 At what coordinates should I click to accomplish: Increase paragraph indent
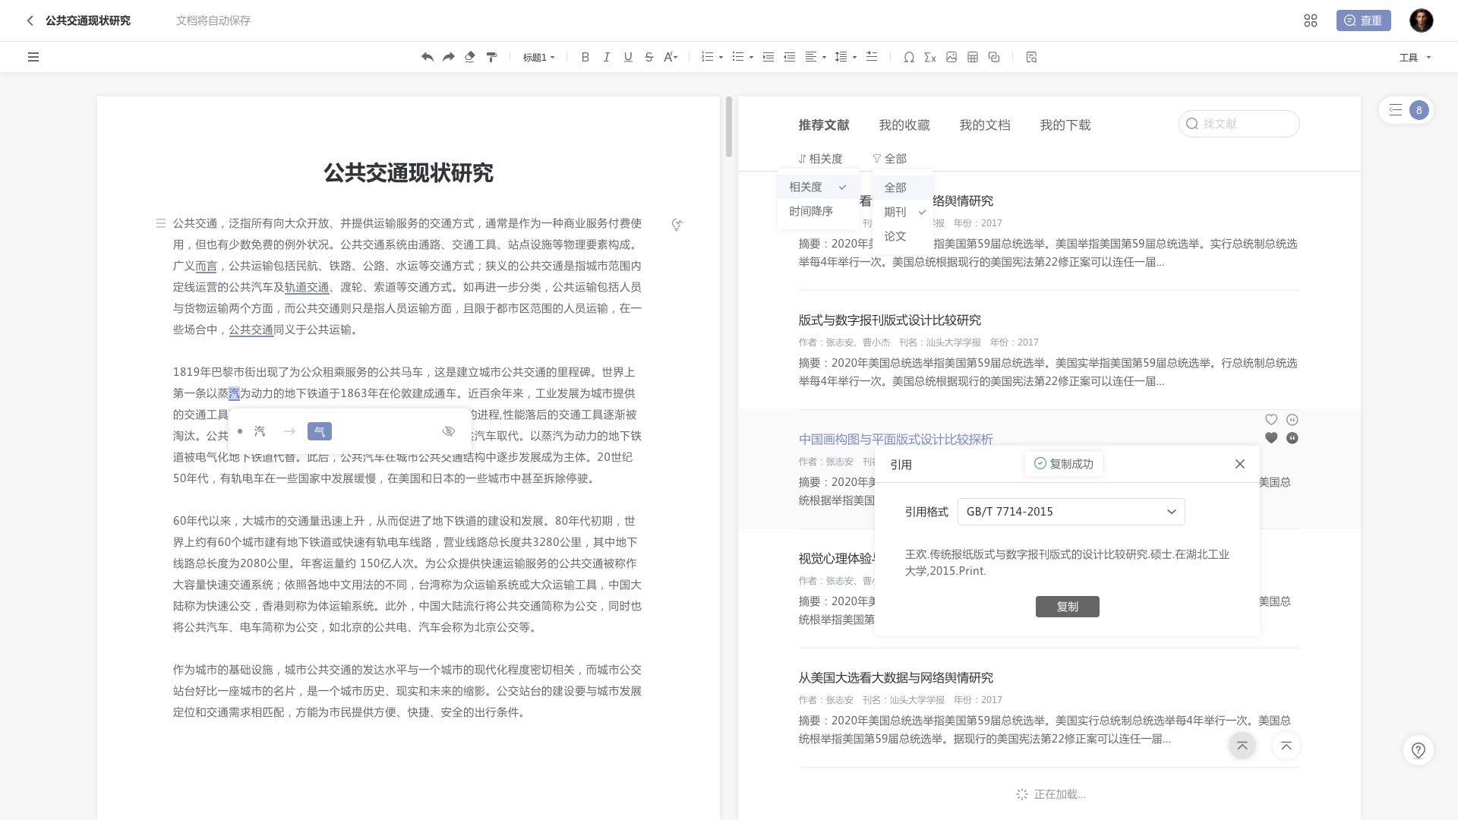pyautogui.click(x=768, y=57)
